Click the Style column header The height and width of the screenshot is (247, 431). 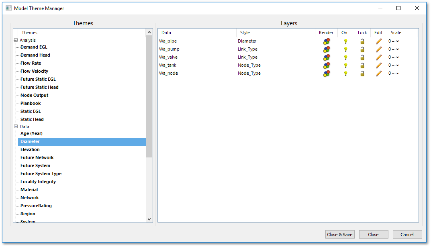tap(276, 33)
